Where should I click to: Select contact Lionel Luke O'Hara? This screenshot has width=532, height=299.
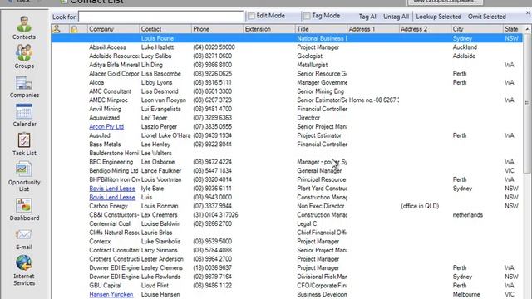165,135
